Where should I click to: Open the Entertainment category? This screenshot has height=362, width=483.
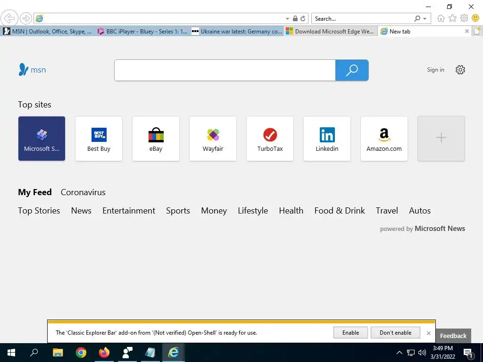[129, 211]
